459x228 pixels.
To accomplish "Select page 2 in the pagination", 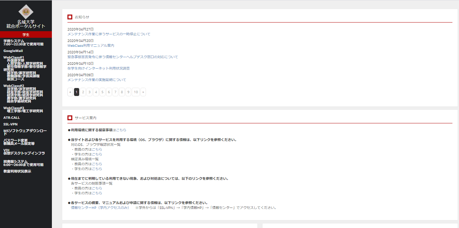I will click(83, 92).
